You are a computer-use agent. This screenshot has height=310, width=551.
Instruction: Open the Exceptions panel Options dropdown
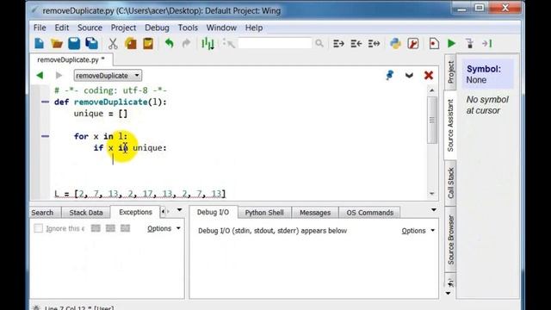coord(164,228)
